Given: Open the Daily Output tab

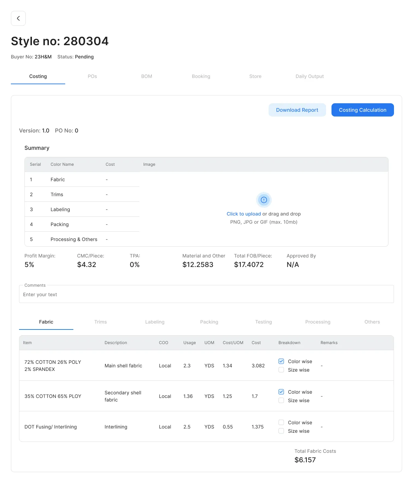Looking at the screenshot, I should coord(309,76).
